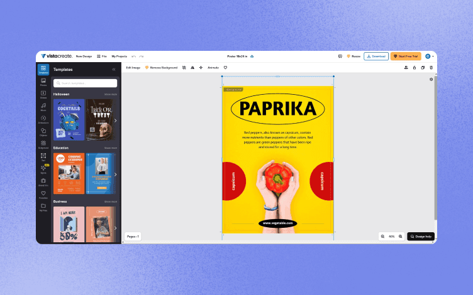Open the Brand Kits sidebar section

click(43, 183)
